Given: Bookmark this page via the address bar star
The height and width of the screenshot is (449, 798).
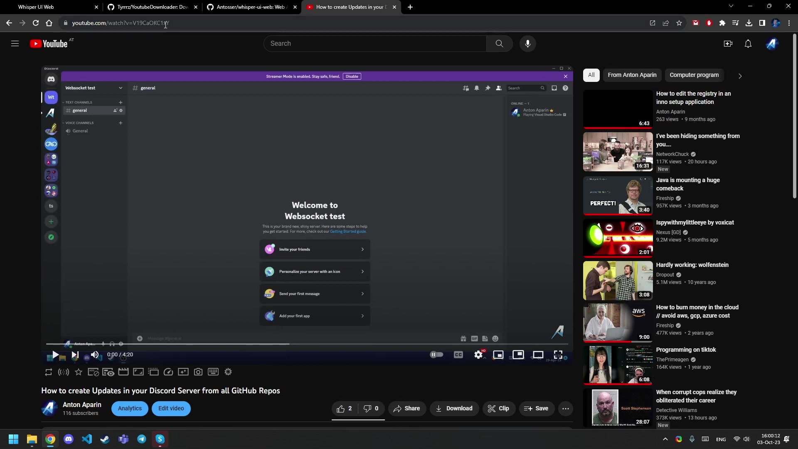Looking at the screenshot, I should (x=679, y=23).
